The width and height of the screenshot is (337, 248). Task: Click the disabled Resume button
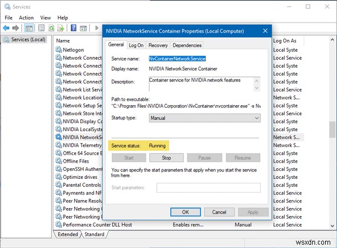[243, 158]
